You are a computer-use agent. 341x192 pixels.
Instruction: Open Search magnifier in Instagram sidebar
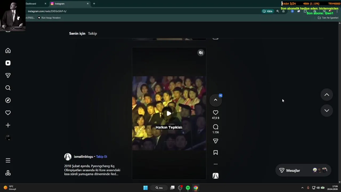pyautogui.click(x=8, y=88)
